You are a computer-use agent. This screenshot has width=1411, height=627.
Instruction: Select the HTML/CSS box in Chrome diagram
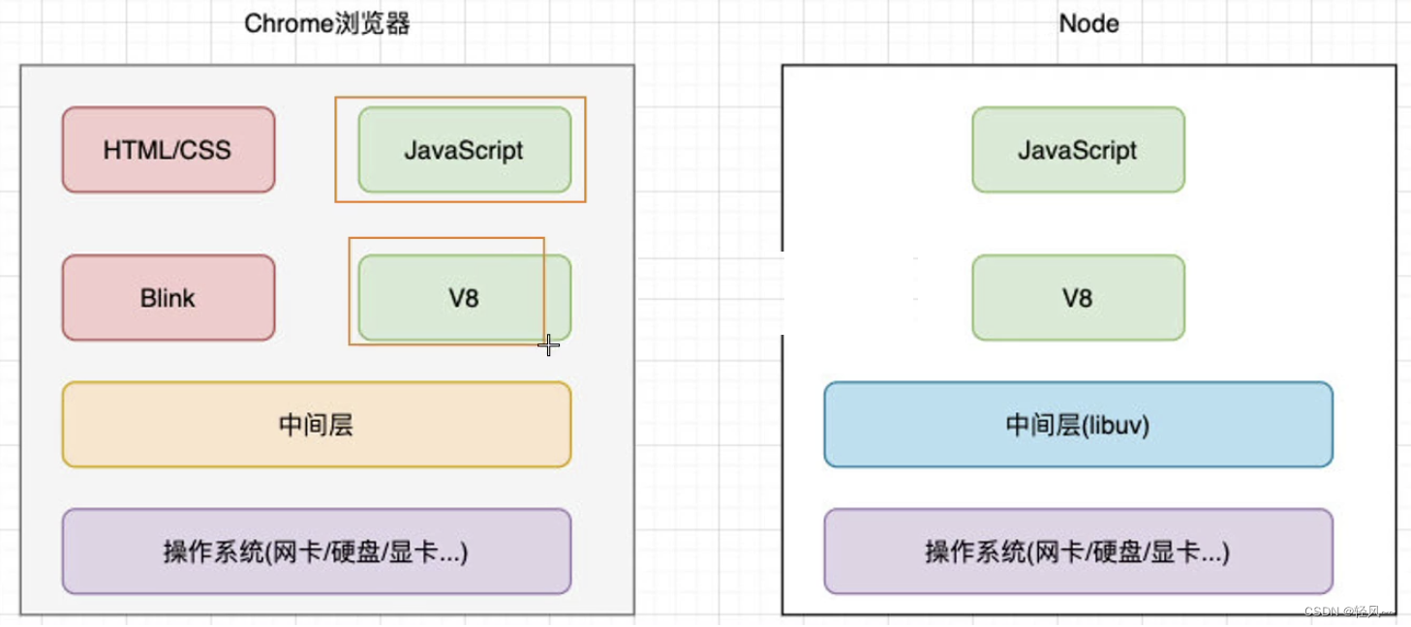[169, 150]
